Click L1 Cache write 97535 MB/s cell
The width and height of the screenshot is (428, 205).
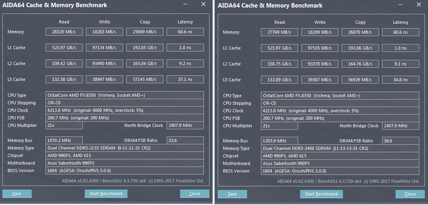coord(320,48)
